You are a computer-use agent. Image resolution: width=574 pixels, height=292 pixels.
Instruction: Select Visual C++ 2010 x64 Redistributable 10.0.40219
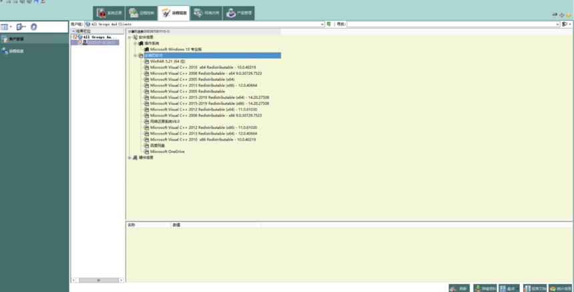(x=202, y=67)
